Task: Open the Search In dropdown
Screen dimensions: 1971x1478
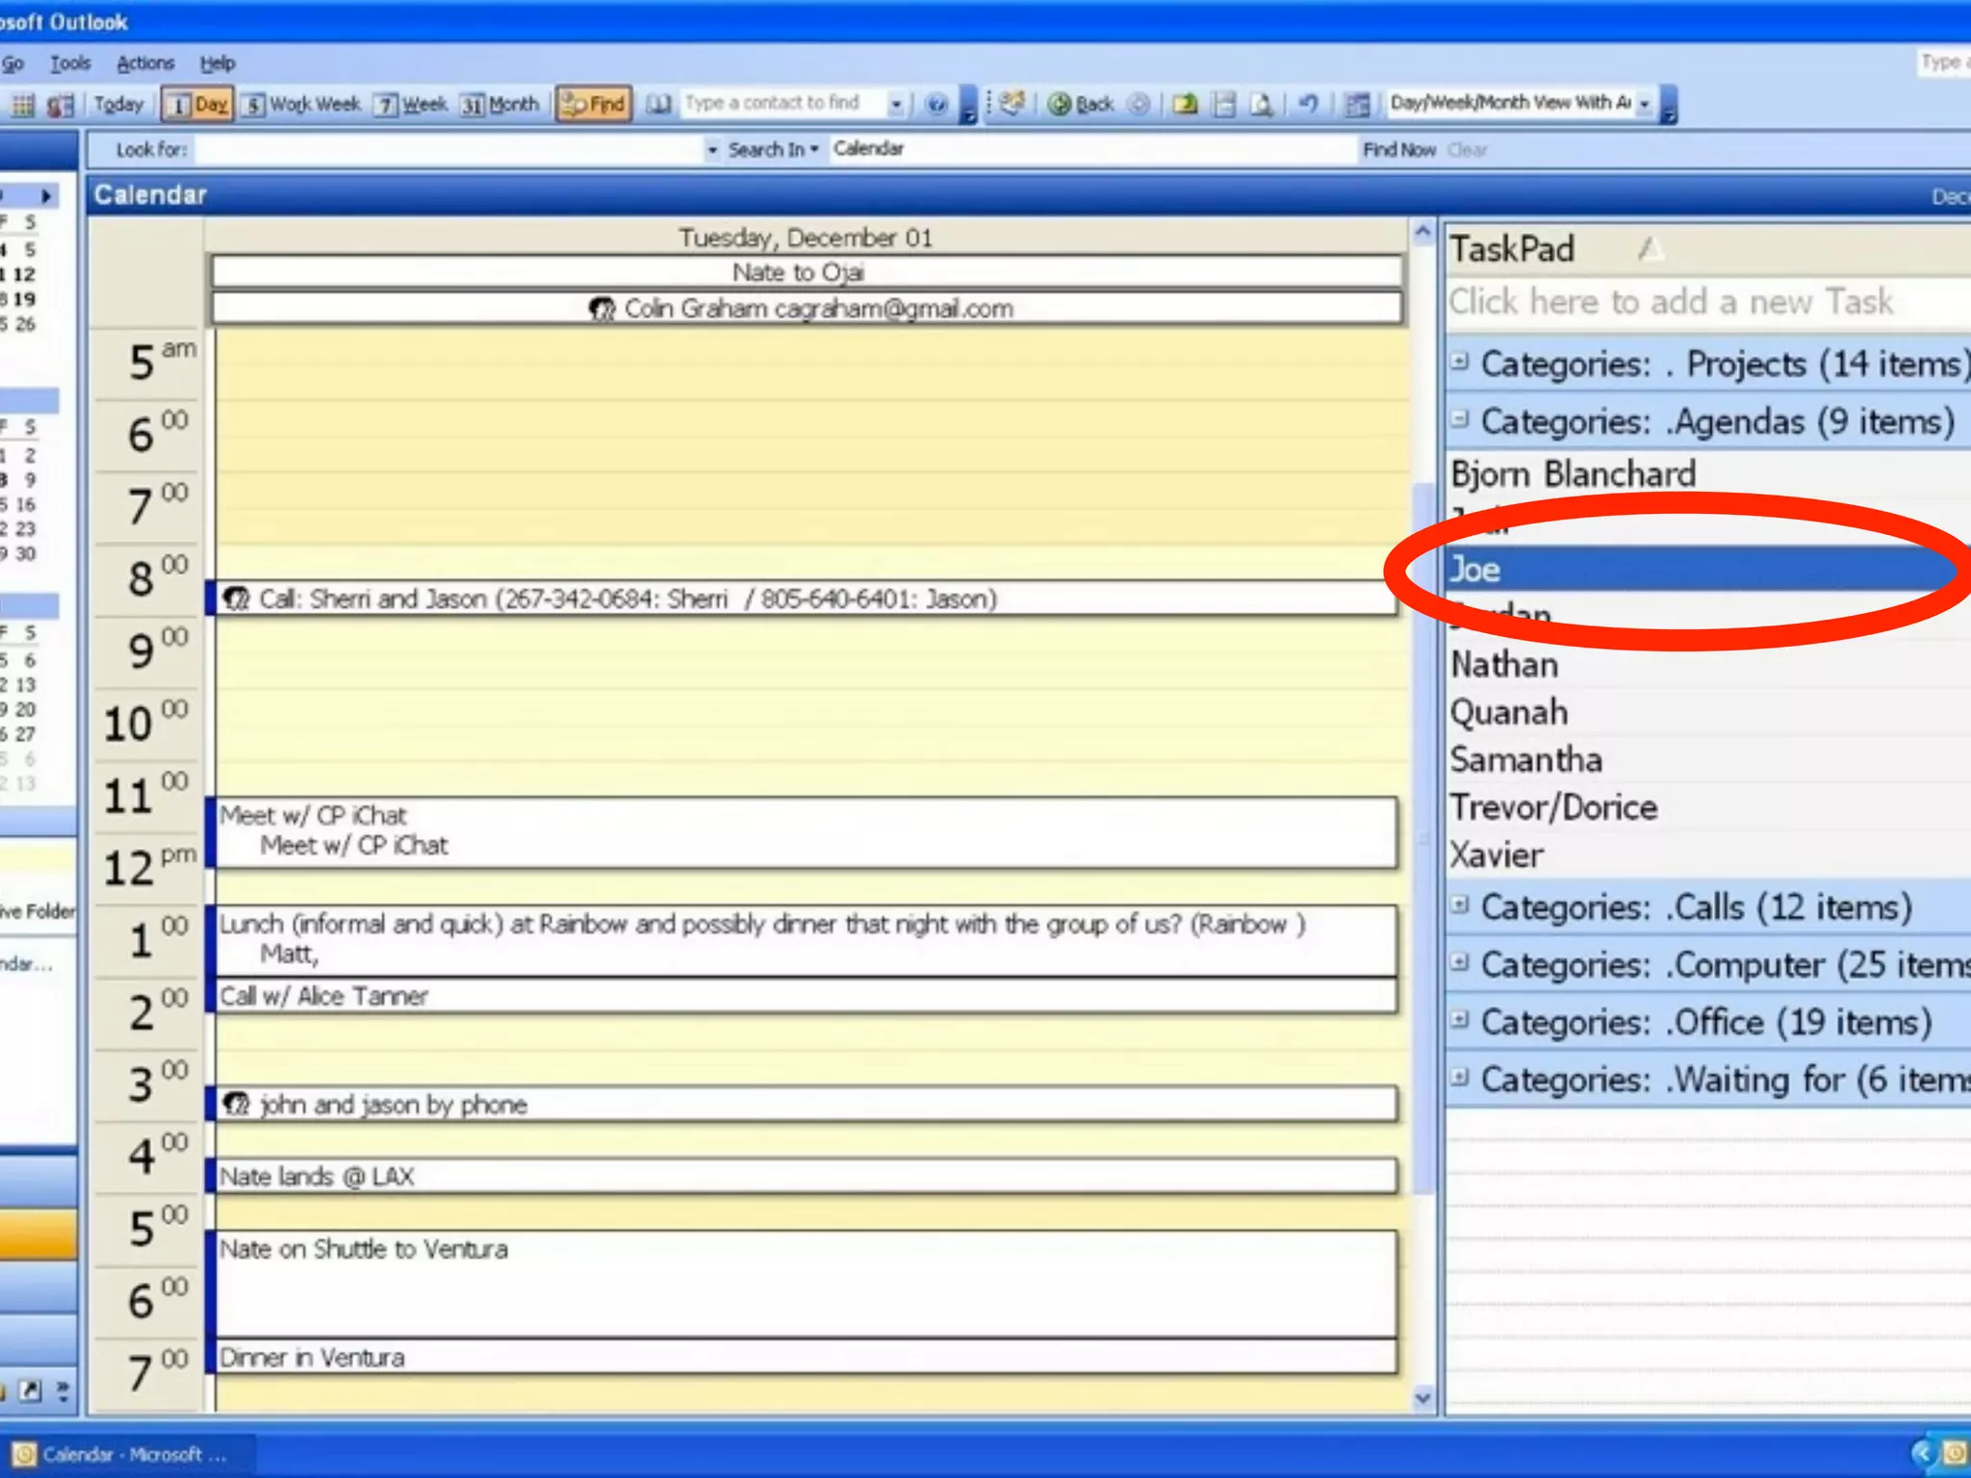Action: [773, 149]
